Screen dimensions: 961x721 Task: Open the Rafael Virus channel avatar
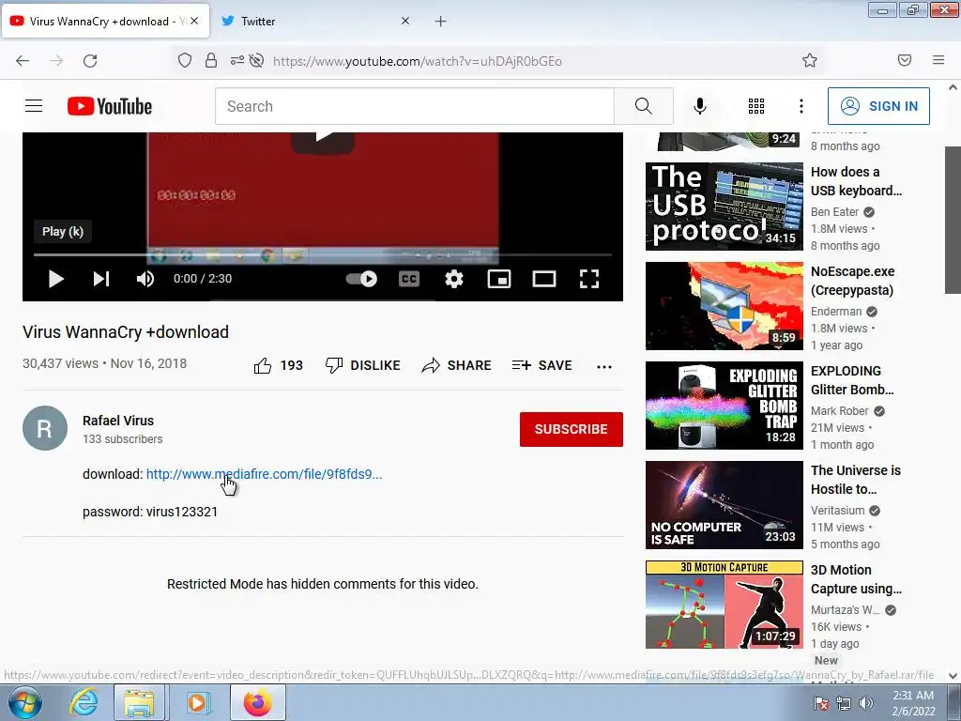pyautogui.click(x=45, y=428)
